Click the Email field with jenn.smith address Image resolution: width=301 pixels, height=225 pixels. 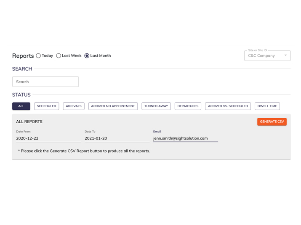[x=185, y=138]
